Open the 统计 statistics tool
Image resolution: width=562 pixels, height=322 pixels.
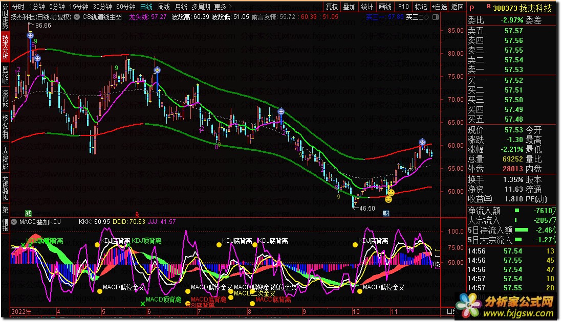click(367, 7)
